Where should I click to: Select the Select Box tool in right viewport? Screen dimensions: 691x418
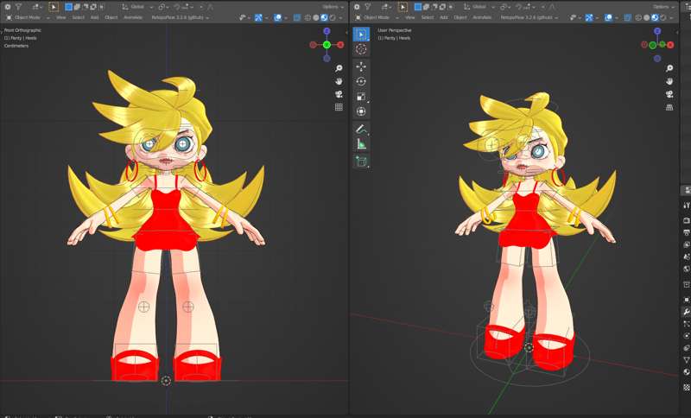361,35
